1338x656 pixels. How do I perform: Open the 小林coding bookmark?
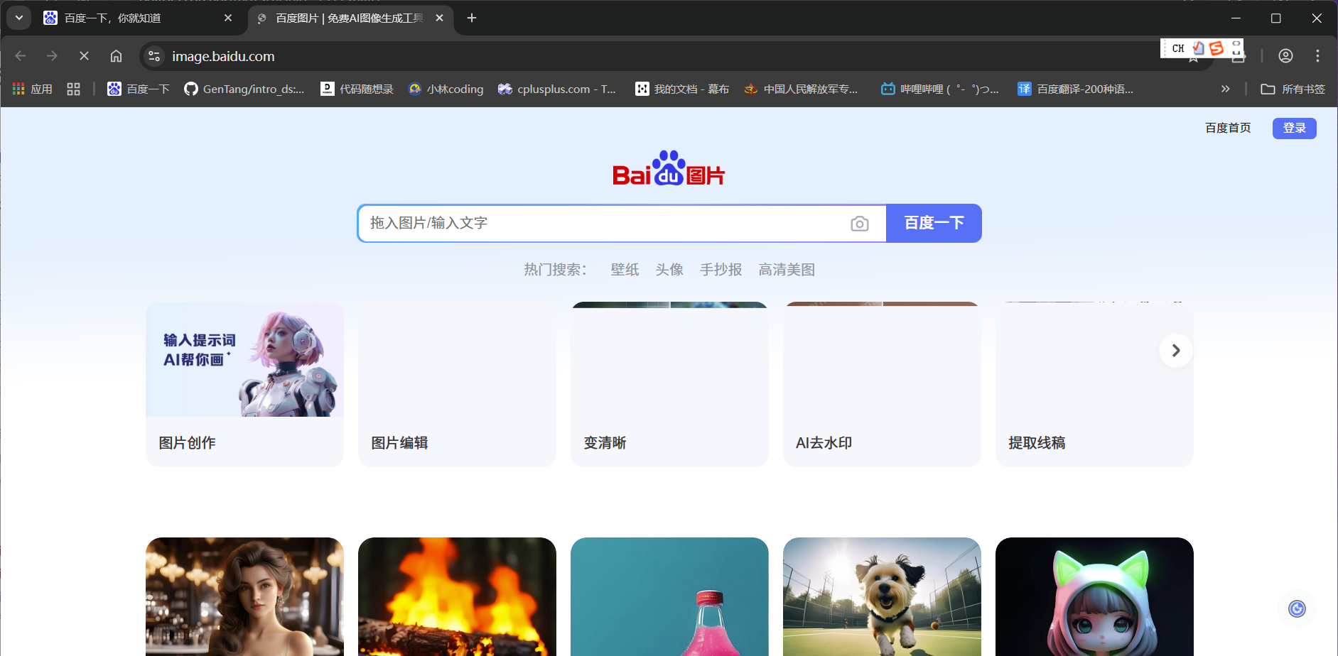tap(446, 89)
